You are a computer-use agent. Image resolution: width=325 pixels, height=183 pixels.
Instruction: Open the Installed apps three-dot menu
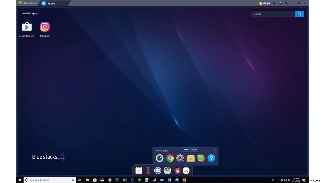41,13
